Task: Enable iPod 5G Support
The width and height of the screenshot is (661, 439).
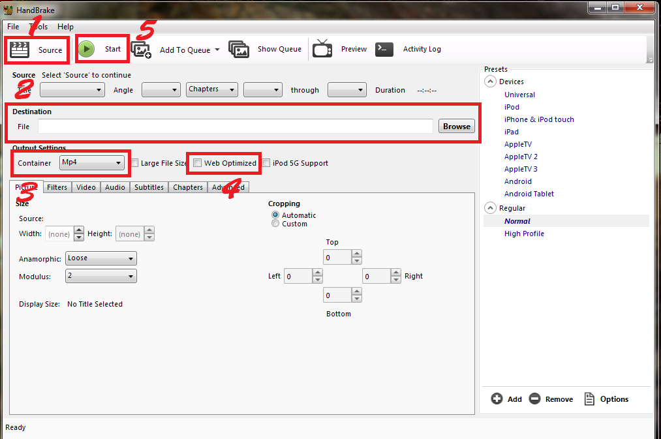Action: 266,162
